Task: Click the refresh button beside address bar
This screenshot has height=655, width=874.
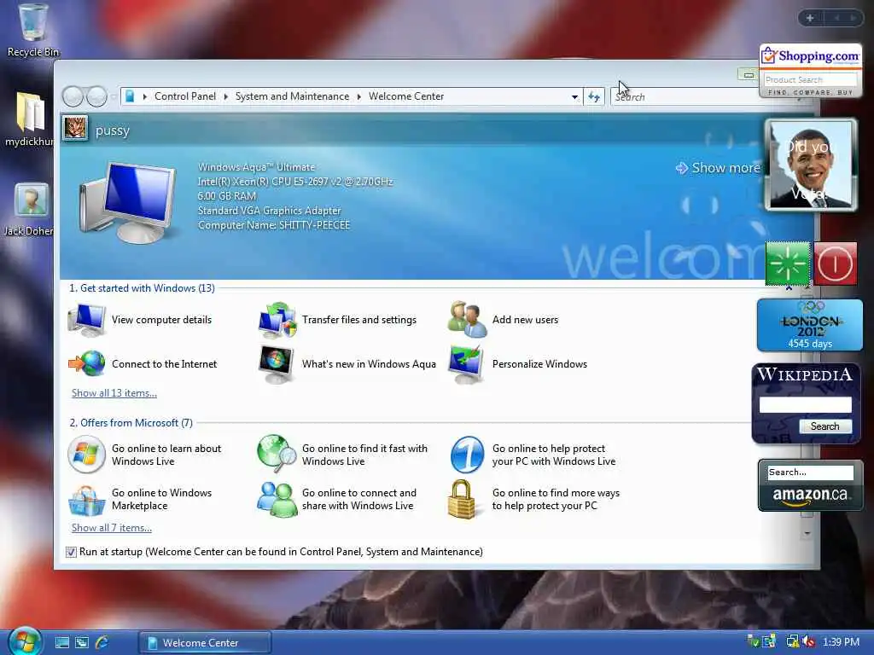Action: pos(594,97)
